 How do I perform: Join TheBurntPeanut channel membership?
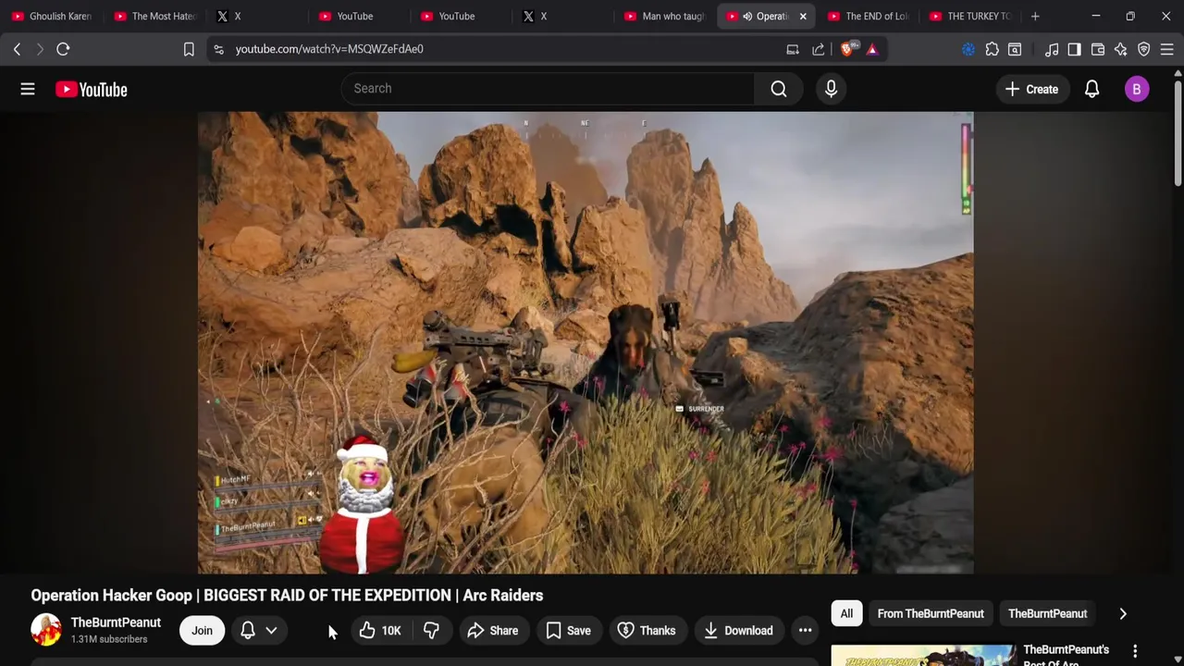[202, 631]
